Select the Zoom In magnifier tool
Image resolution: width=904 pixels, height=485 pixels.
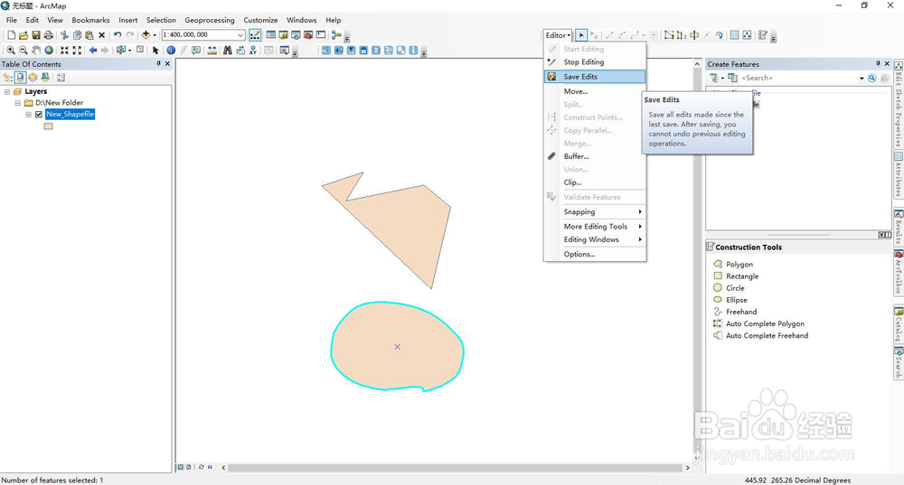[x=10, y=51]
